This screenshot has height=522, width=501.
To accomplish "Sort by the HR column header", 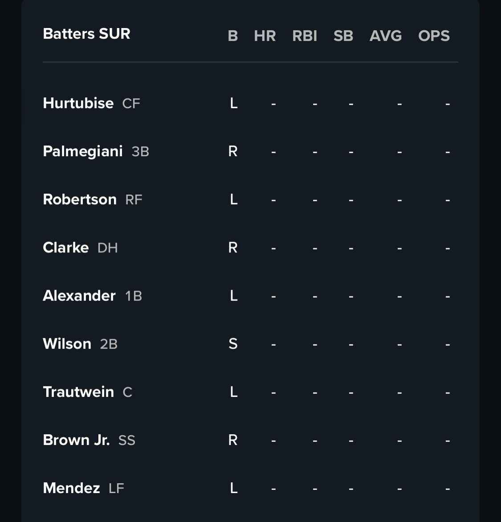I will click(265, 36).
